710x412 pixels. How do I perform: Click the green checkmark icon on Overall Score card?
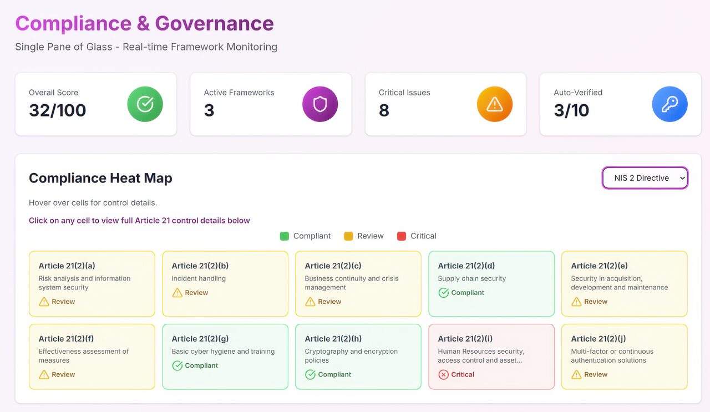pos(145,104)
